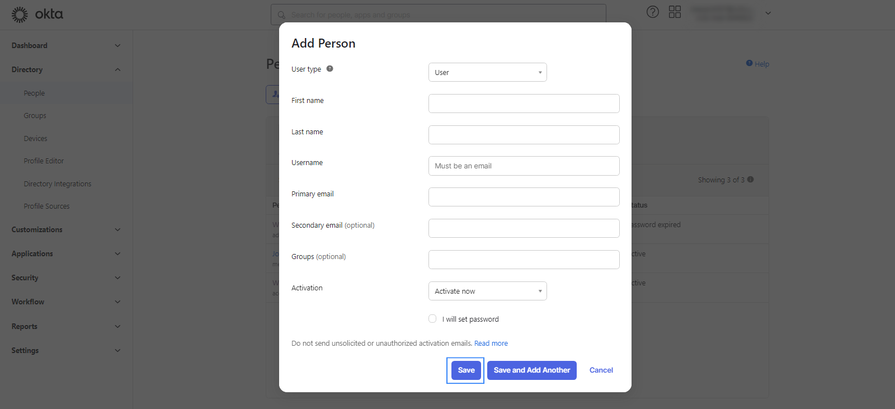This screenshot has width=895, height=409.
Task: Cancel the Add Person dialog
Action: click(x=601, y=370)
